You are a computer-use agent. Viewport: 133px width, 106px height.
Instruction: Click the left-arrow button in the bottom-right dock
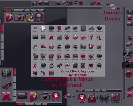82,98
